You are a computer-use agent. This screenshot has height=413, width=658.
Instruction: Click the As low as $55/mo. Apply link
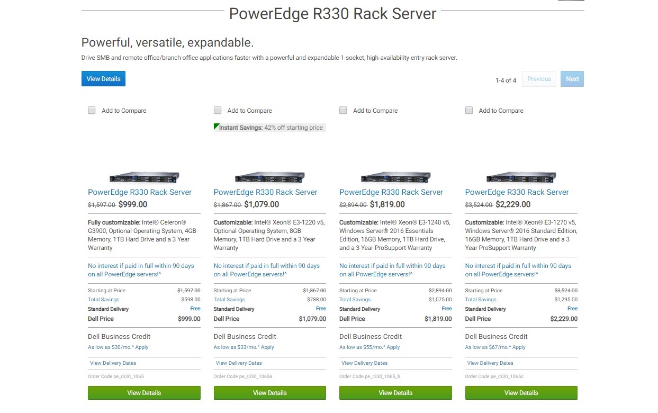tap(369, 347)
